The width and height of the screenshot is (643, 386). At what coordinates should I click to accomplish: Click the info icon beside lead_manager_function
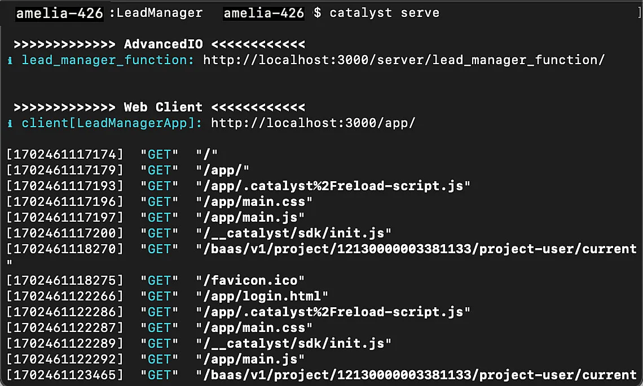pos(11,60)
